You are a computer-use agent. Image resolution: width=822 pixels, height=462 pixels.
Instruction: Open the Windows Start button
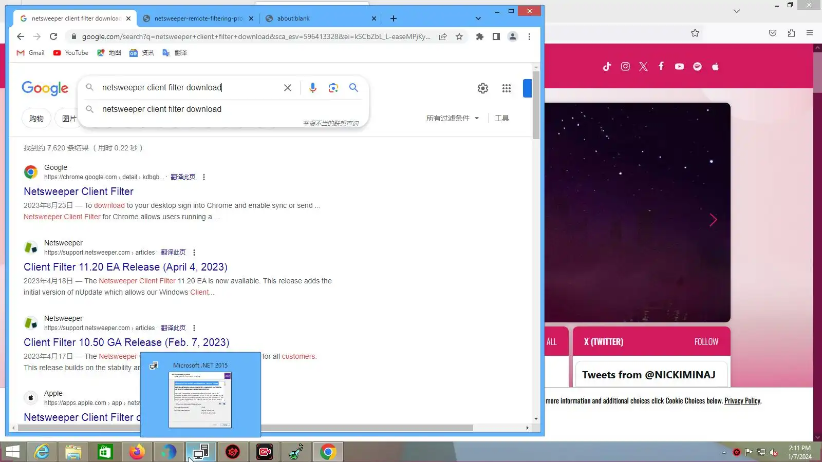coord(13,452)
